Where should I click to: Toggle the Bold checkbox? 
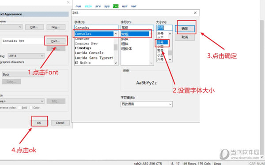click(x=19, y=107)
